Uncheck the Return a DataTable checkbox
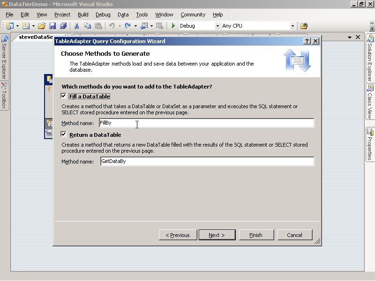Image resolution: width=375 pixels, height=281 pixels. tap(63, 134)
